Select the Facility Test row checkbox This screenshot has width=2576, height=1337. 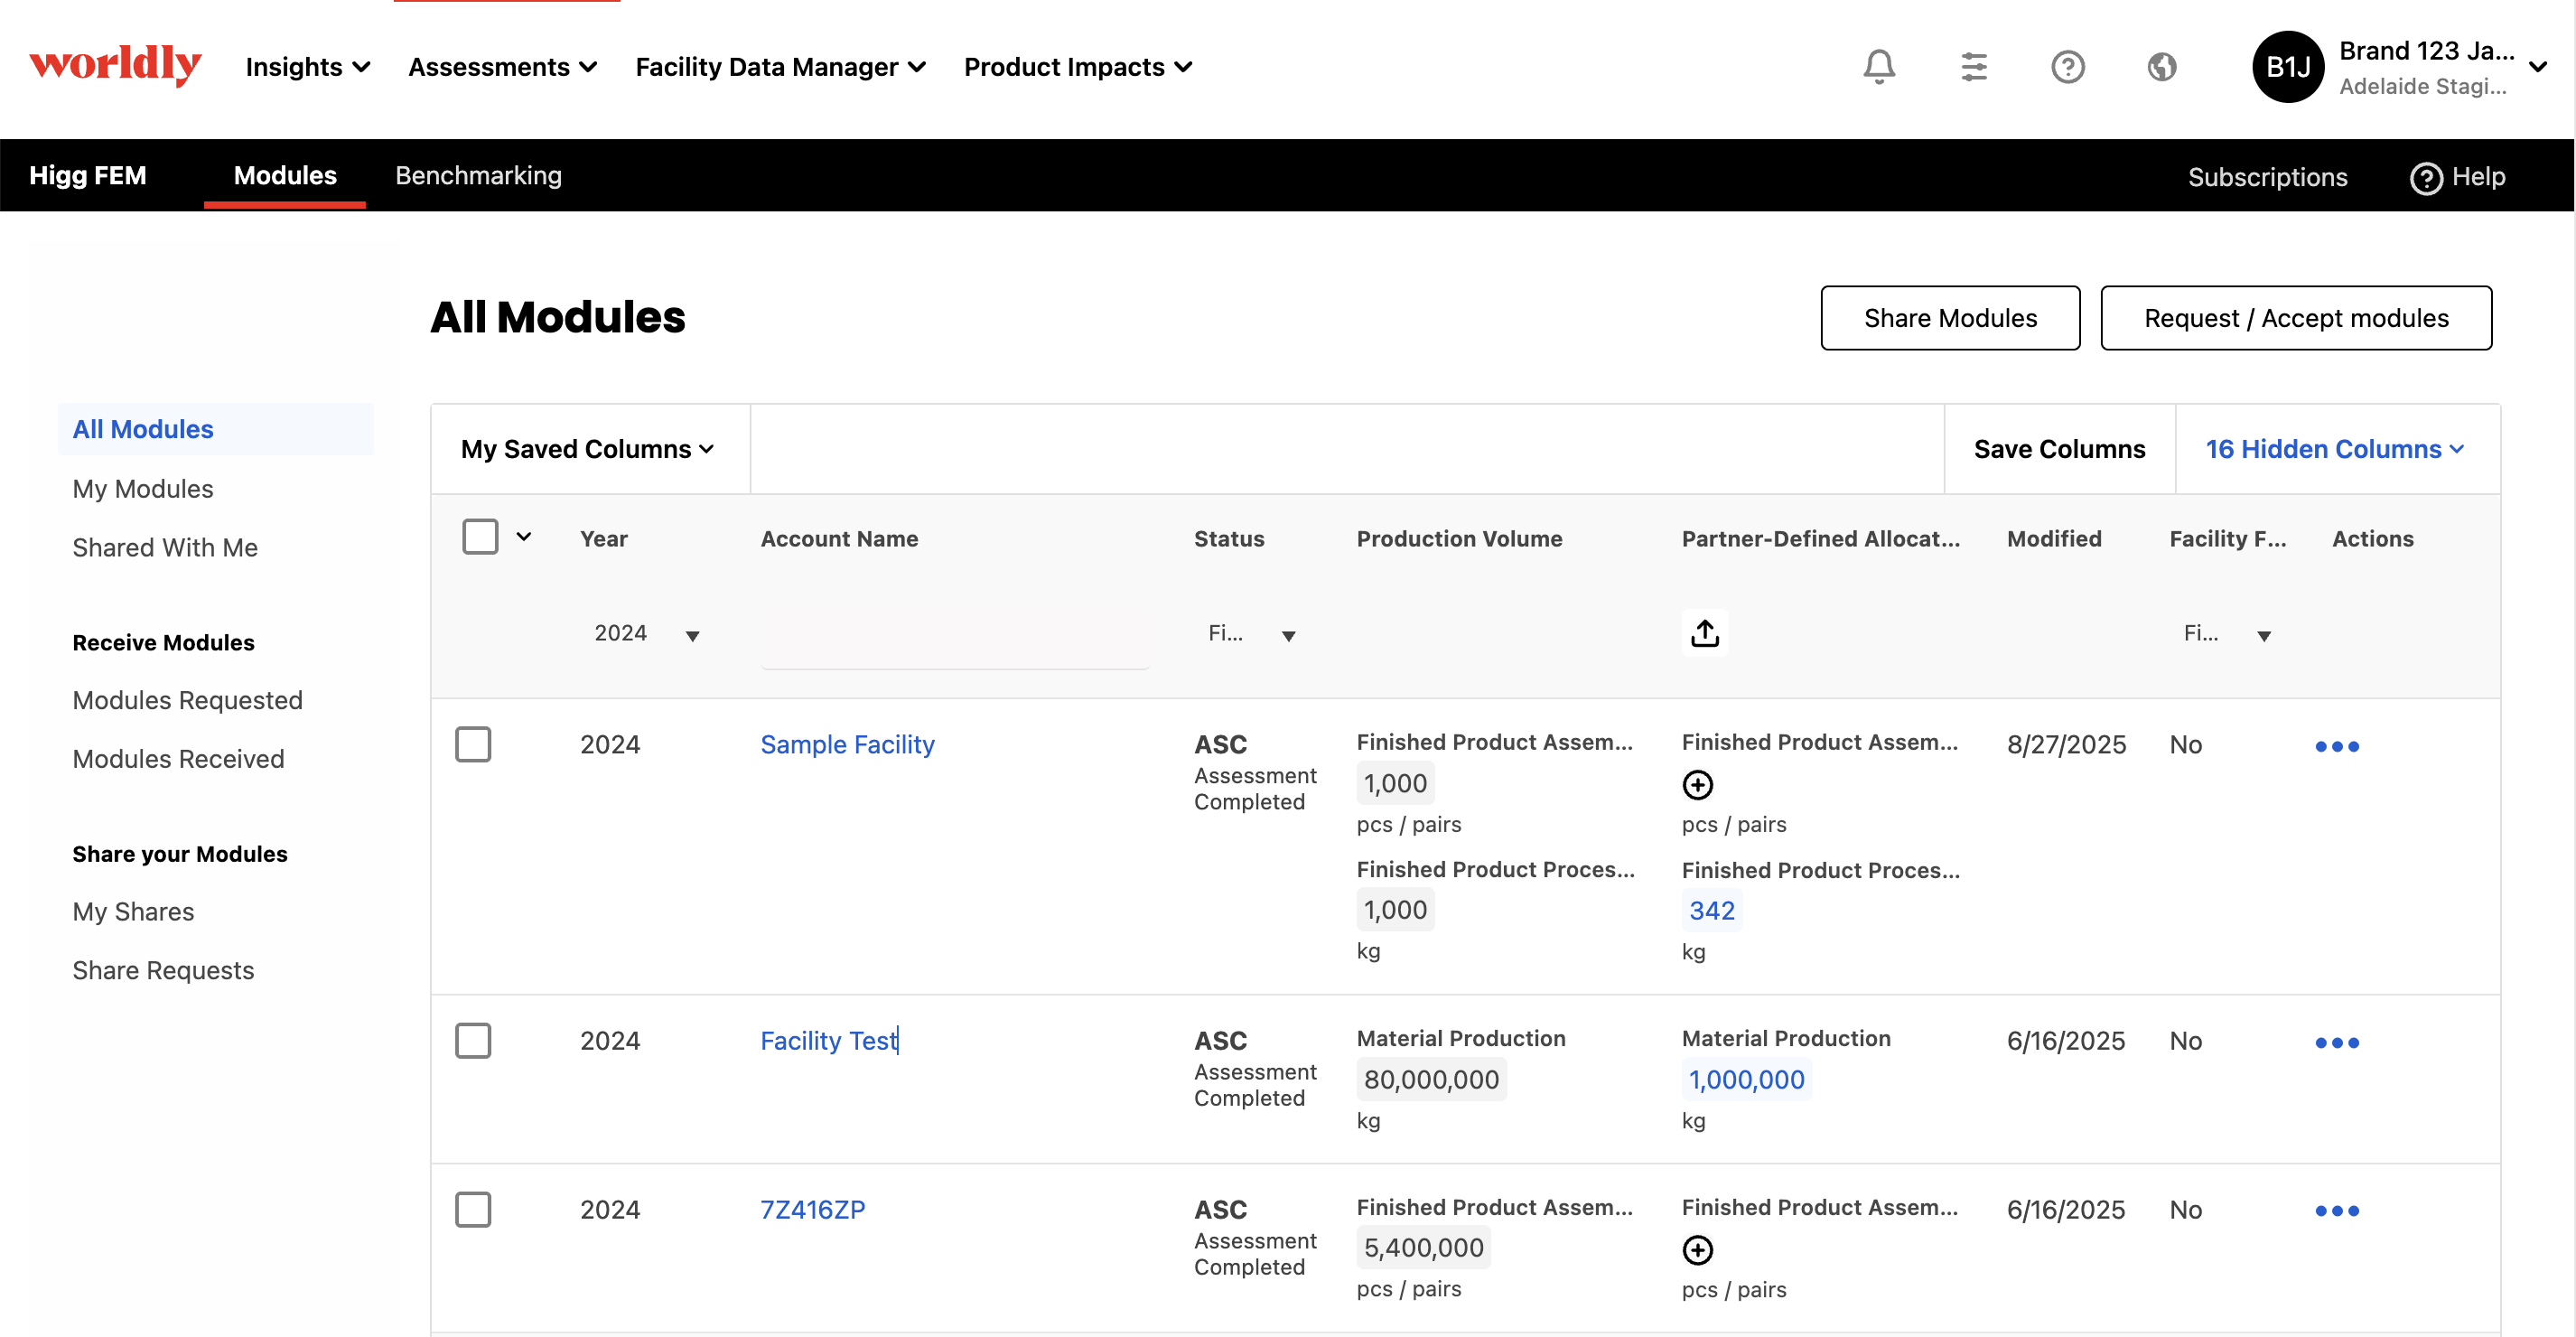pyautogui.click(x=473, y=1040)
